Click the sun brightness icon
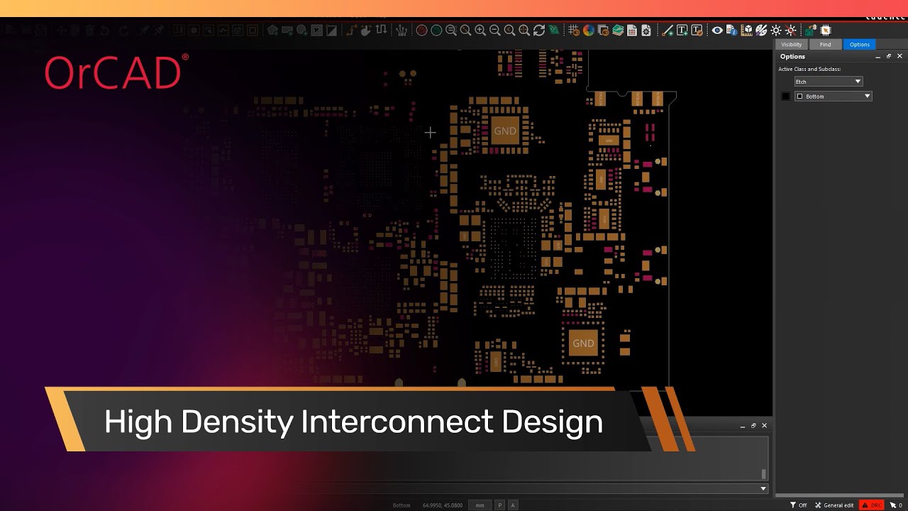 coord(776,31)
